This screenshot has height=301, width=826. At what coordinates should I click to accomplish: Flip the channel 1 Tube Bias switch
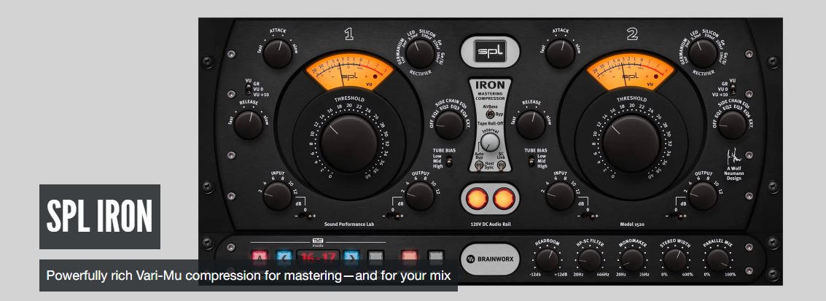pyautogui.click(x=449, y=162)
